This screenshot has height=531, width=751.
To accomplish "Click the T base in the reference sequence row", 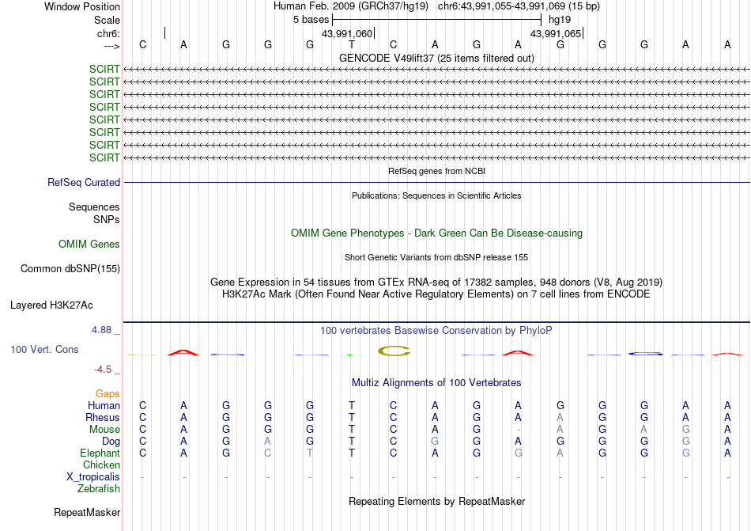I will (x=352, y=44).
